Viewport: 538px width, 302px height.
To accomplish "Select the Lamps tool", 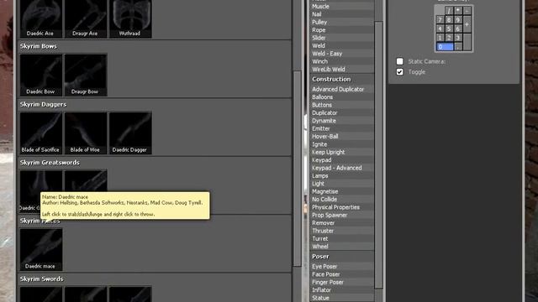I will click(342, 175).
